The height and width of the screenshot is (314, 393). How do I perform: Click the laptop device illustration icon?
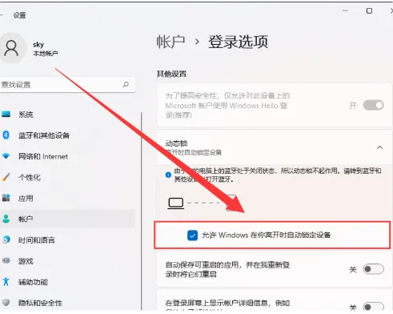pos(176,203)
